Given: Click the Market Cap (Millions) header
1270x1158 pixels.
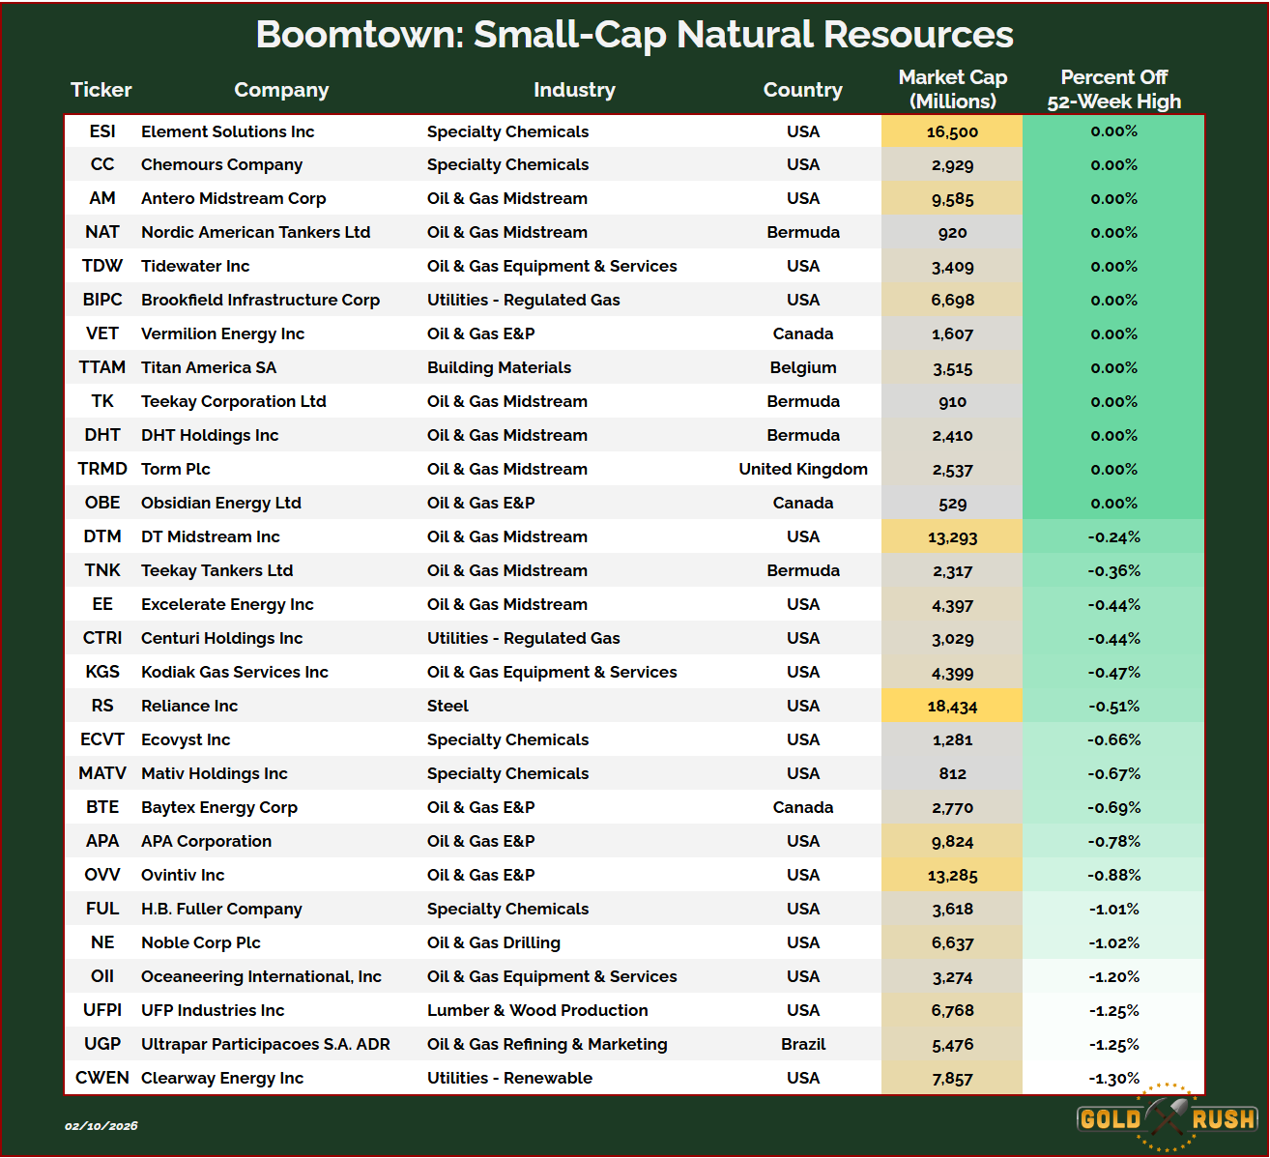Looking at the screenshot, I should pyautogui.click(x=952, y=89).
